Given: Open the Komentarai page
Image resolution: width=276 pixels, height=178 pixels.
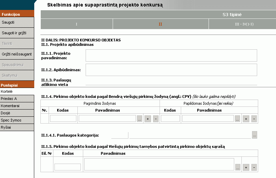Looking at the screenshot, I should (x=17, y=106).
